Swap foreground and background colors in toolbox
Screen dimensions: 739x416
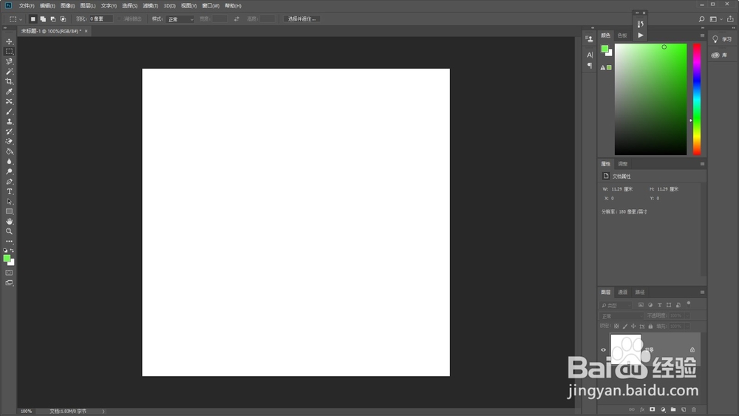[x=13, y=250]
